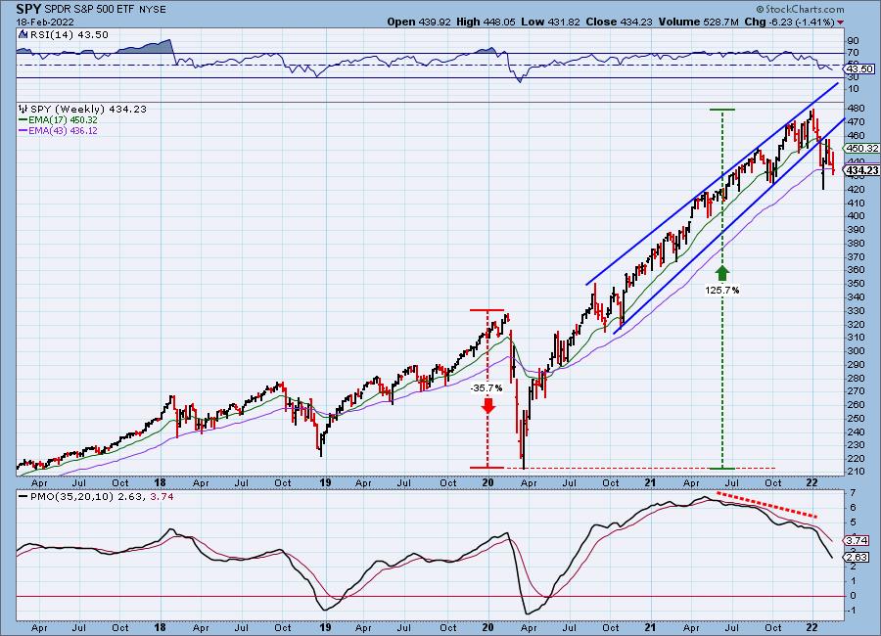Click year '21' on the bottom PMO time axis
The width and height of the screenshot is (881, 636).
pos(650,627)
